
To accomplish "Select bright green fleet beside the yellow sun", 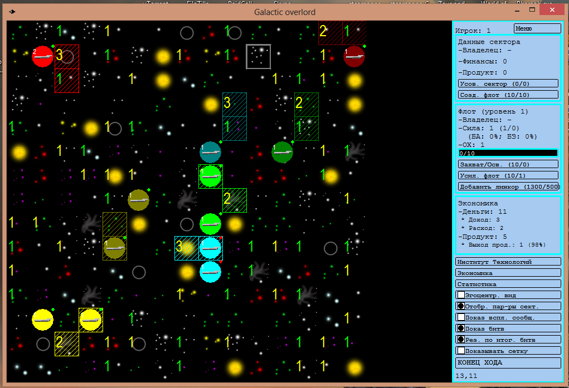I will [211, 224].
